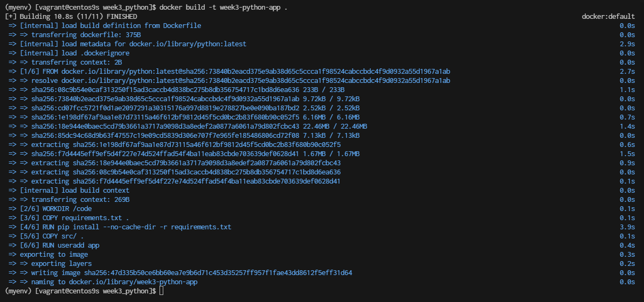Click the [6/6] RUN useradd app line

[x=54, y=245]
